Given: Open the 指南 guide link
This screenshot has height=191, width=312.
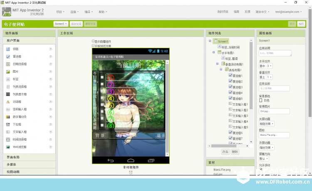Looking at the screenshot, I should pyautogui.click(x=236, y=12).
